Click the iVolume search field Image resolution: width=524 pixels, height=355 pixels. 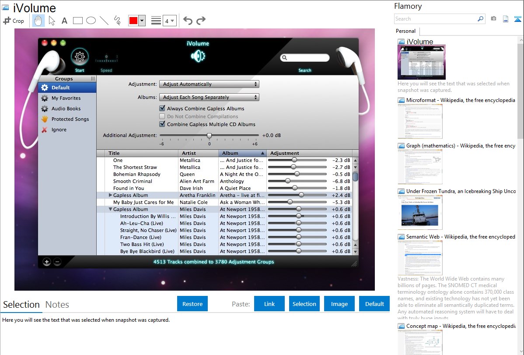305,58
